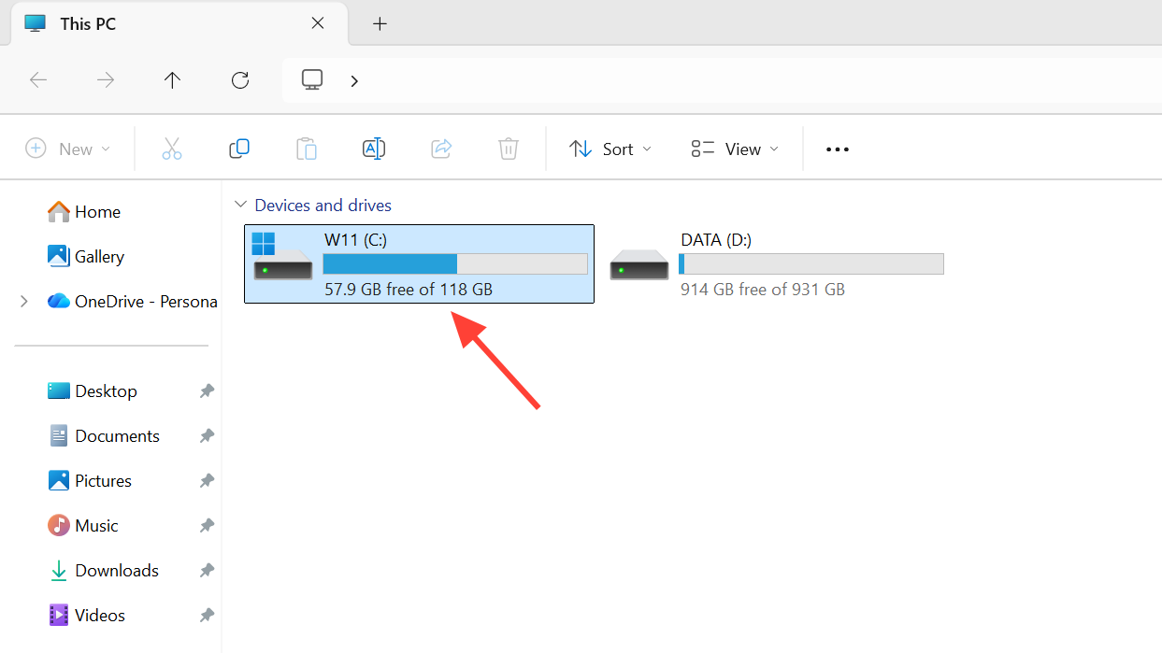The image size is (1162, 653).
Task: Unpin Desktop using its pin icon
Action: pos(207,391)
